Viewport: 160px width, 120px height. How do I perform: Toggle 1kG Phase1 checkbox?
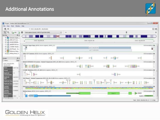(x=6, y=49)
